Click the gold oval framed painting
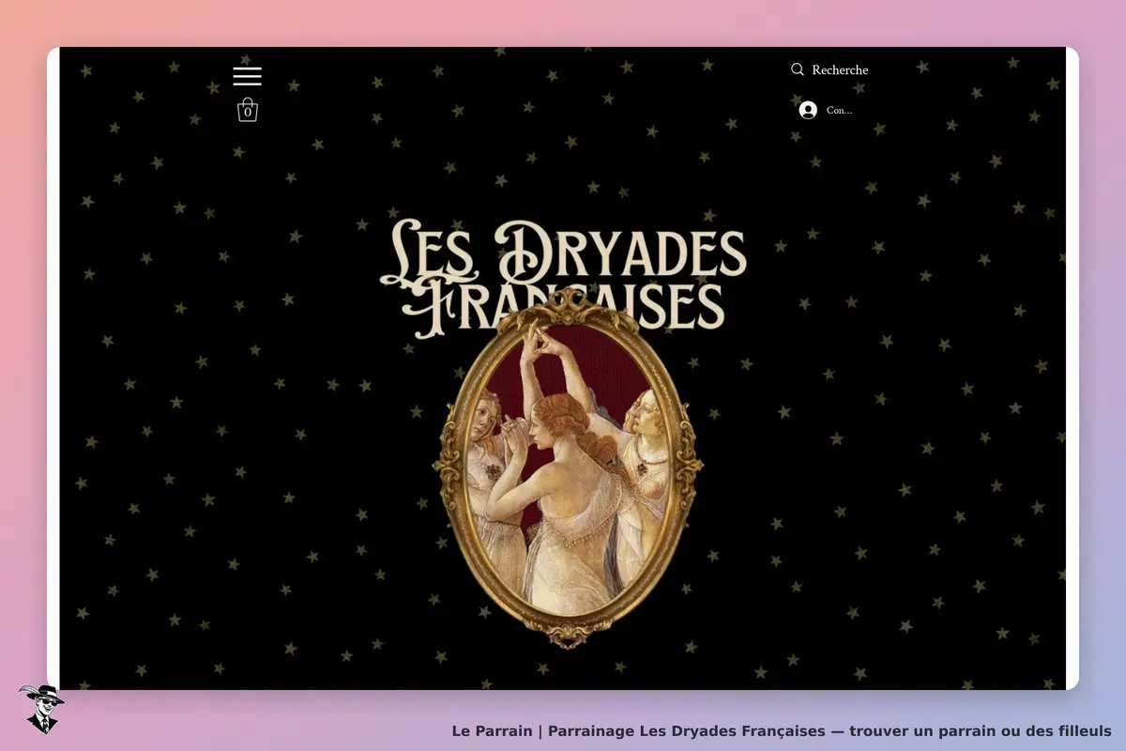 pos(568,467)
